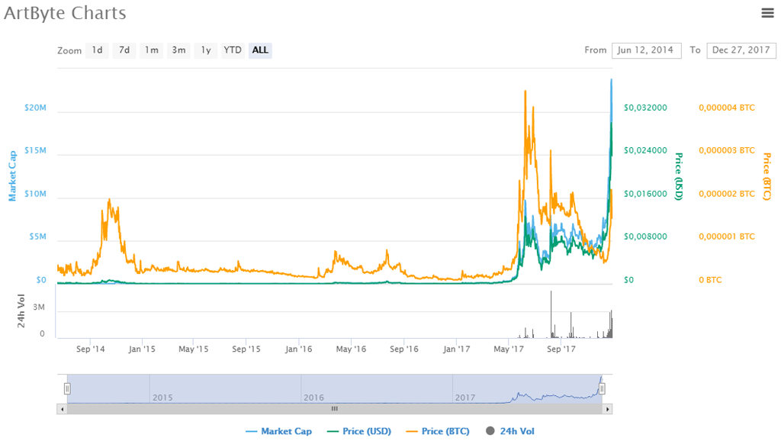
Task: Click the Jan '15 x-axis label
Action: [142, 349]
